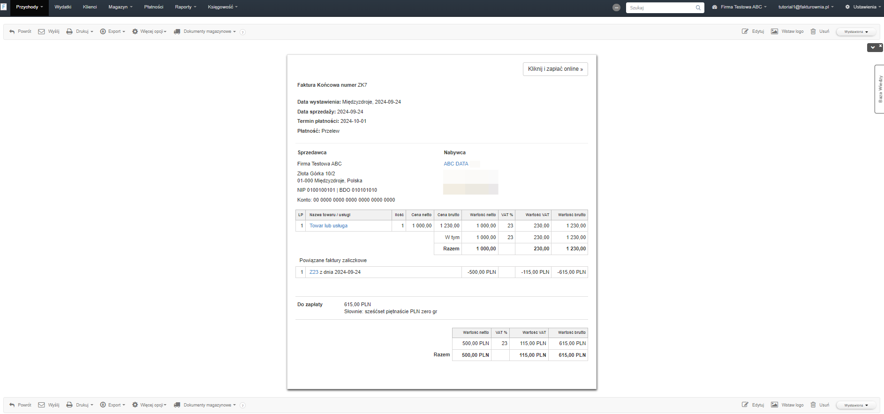Open the Z23 advance invoice link
Image resolution: width=884 pixels, height=414 pixels.
tap(314, 272)
